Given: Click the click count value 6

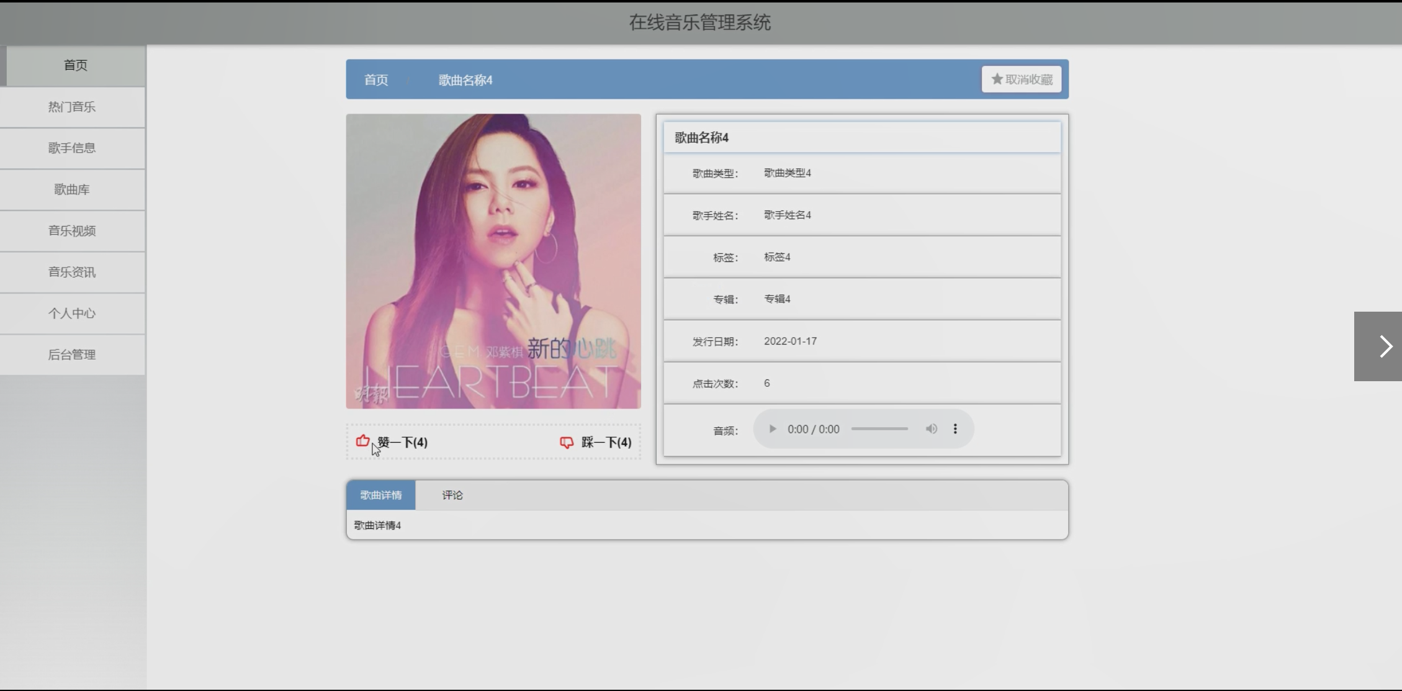Looking at the screenshot, I should tap(767, 383).
